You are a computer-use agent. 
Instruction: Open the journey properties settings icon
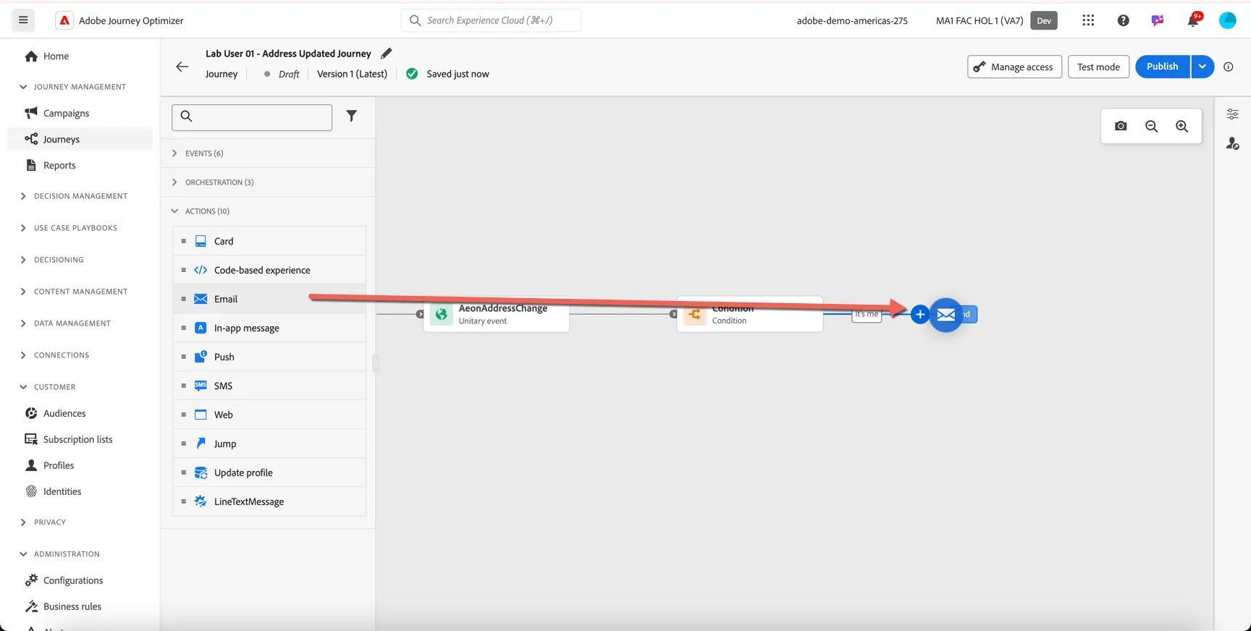(x=1232, y=114)
